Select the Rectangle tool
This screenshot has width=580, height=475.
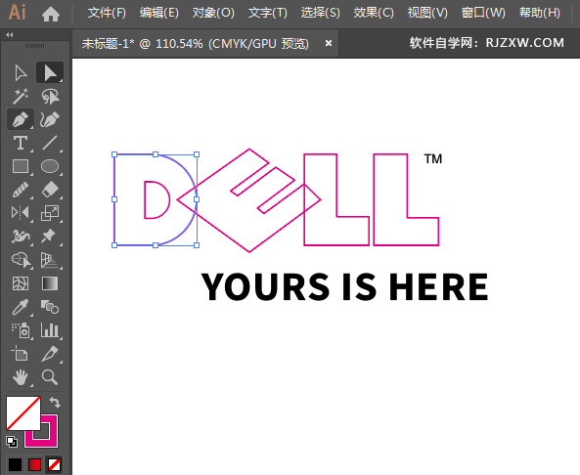[21, 166]
